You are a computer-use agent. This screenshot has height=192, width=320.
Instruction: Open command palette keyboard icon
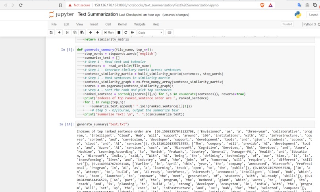point(170,33)
